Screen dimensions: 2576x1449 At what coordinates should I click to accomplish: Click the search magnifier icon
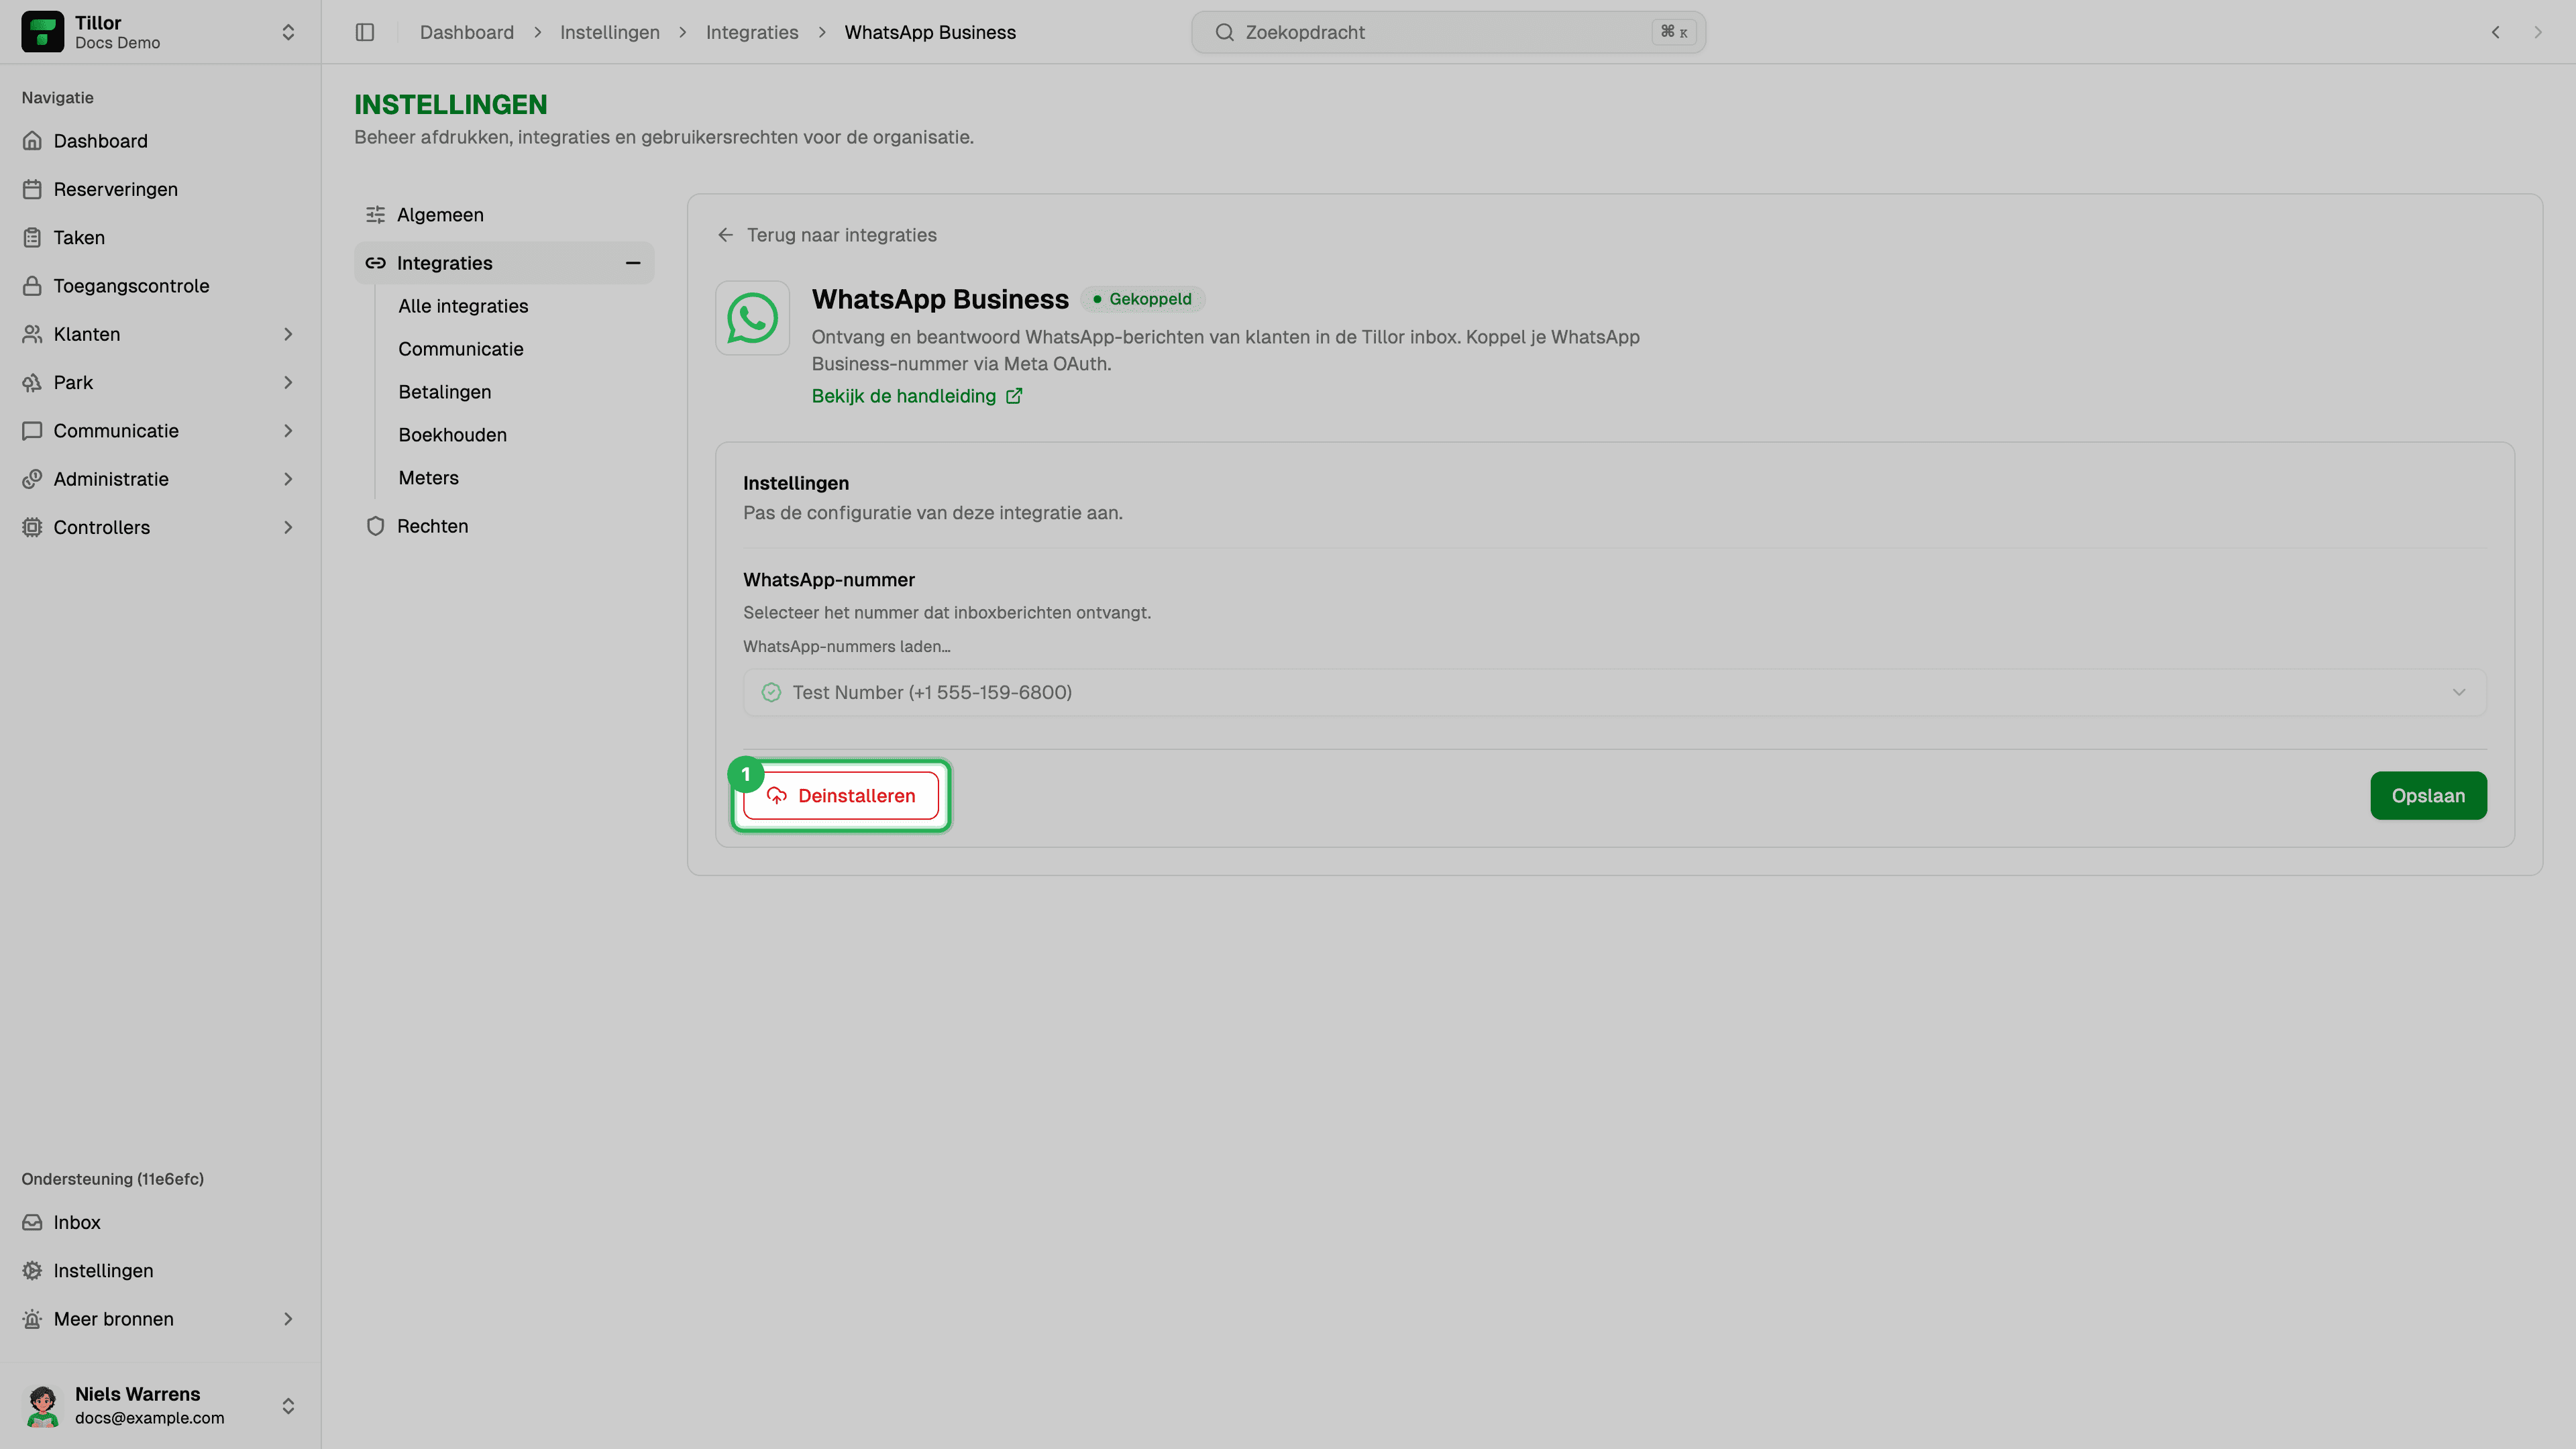click(x=1224, y=32)
